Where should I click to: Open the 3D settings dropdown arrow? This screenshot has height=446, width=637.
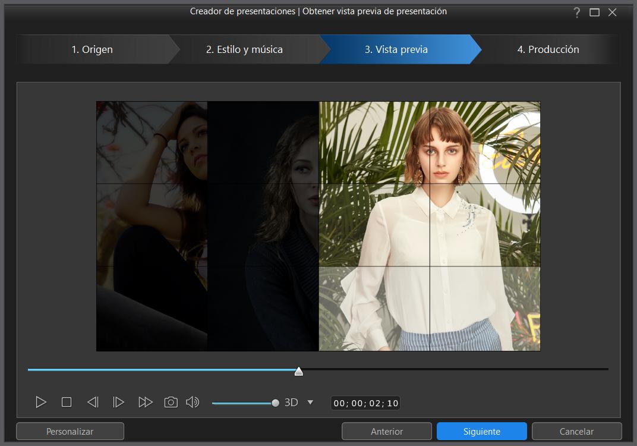point(310,403)
